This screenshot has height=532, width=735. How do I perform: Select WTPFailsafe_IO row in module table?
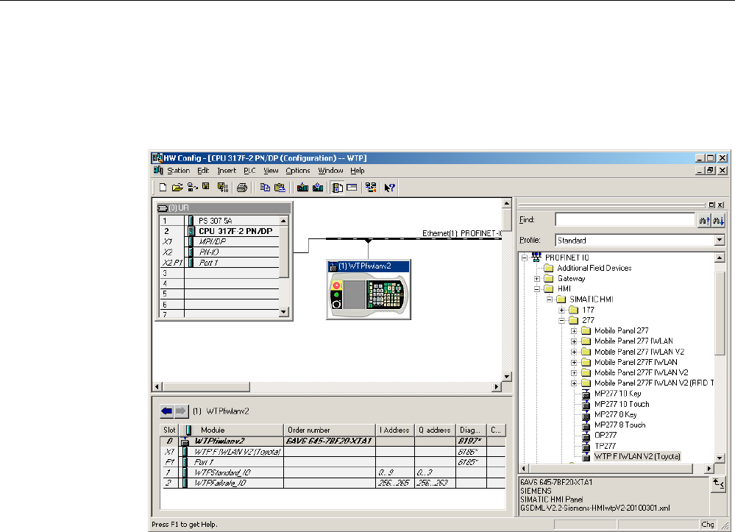333,483
